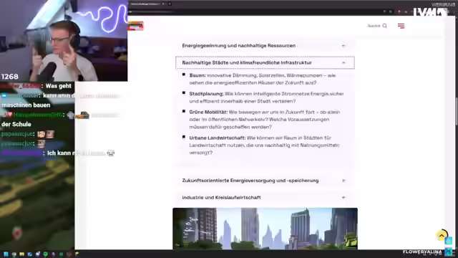The height and width of the screenshot is (258, 458).
Task: Open the purple taskbar icon after the green chat icon
Action: pyautogui.click(x=54, y=254)
